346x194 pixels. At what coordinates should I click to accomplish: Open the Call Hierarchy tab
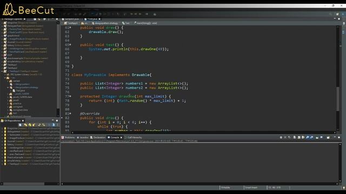[133, 137]
